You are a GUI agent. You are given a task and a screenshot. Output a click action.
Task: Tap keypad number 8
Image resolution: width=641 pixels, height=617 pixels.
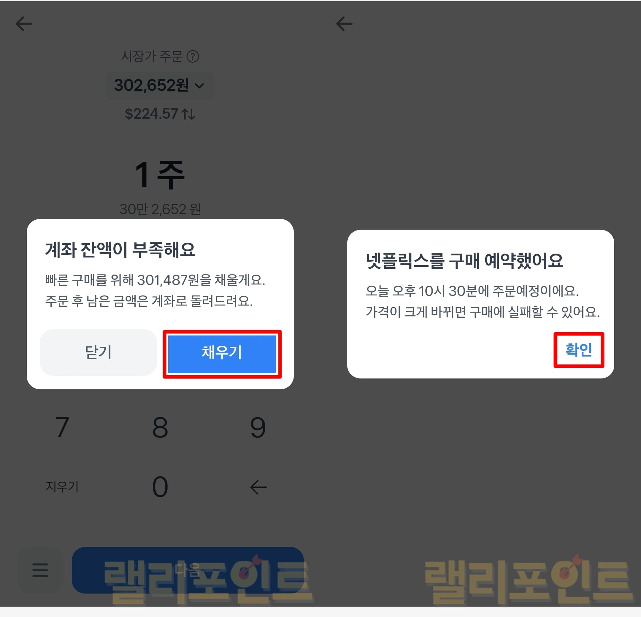[160, 427]
